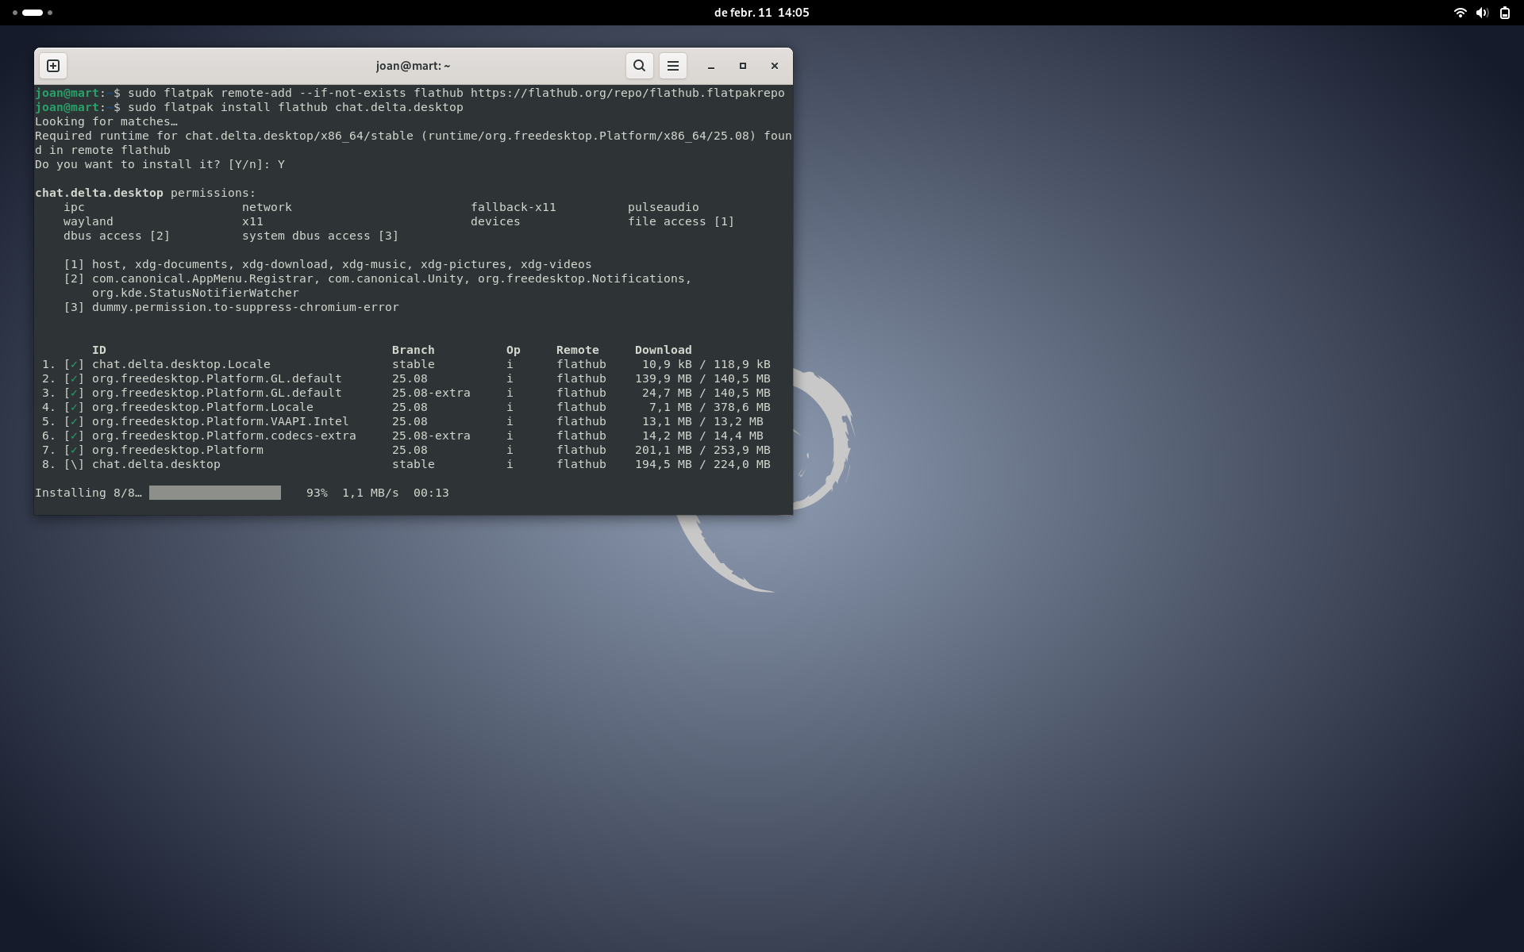
Task: Select the active workspace pill indicator top-left
Action: [32, 13]
